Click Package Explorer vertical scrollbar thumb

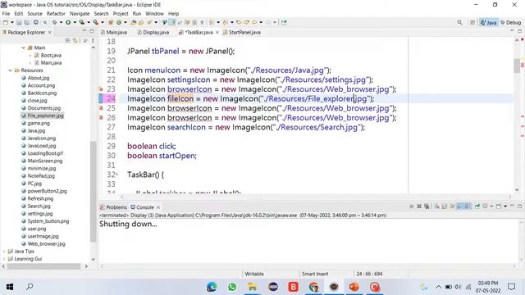93,191
